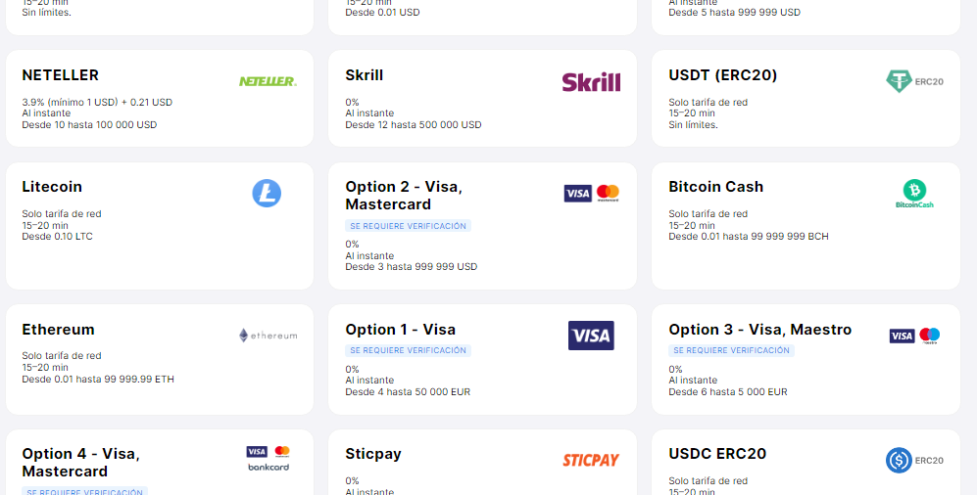Click the Tether ERC20 logo
This screenshot has height=495, width=977.
coord(914,81)
